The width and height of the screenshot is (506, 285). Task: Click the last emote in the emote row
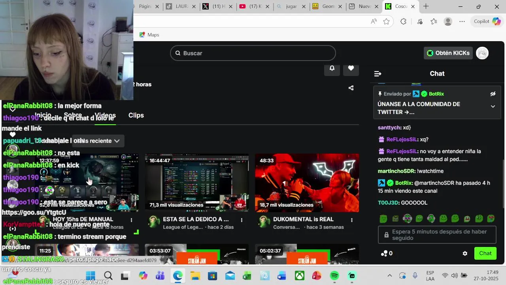click(491, 218)
